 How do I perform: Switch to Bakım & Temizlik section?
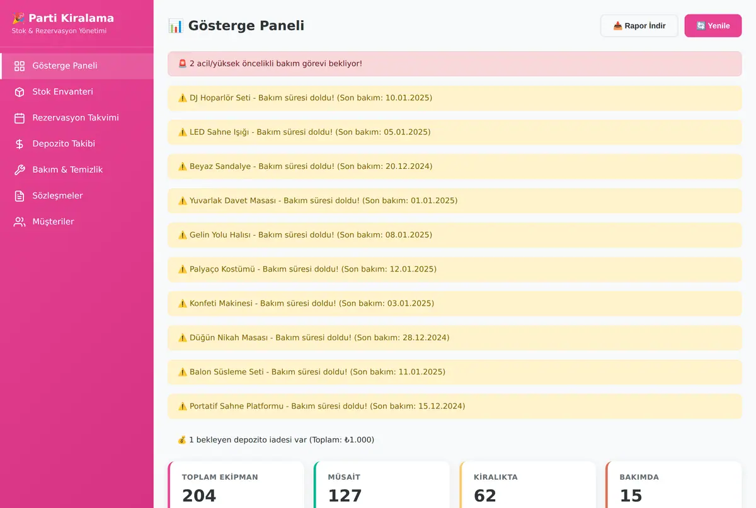click(x=77, y=170)
